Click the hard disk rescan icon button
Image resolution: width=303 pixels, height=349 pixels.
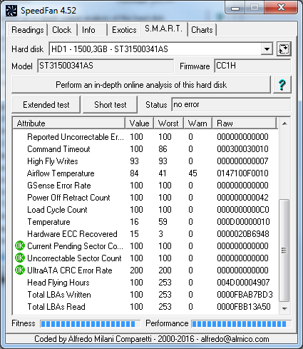point(284,49)
